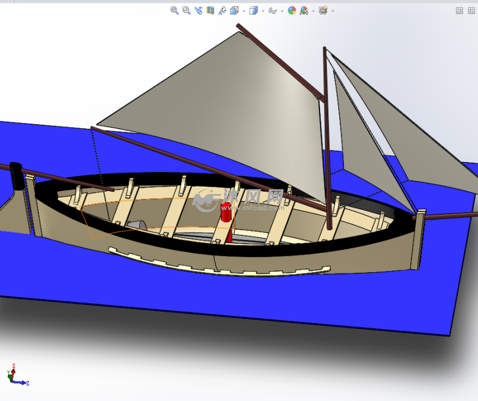The image size is (478, 401).
Task: Select the Display Style icon
Action: tap(254, 10)
